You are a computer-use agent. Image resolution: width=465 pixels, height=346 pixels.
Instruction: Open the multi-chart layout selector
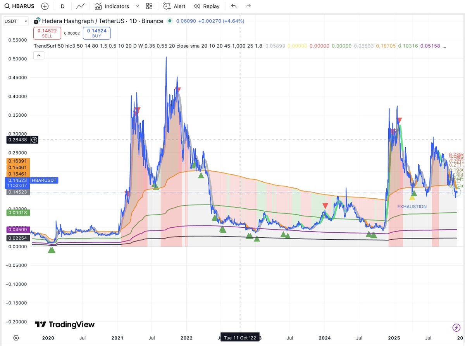149,6
